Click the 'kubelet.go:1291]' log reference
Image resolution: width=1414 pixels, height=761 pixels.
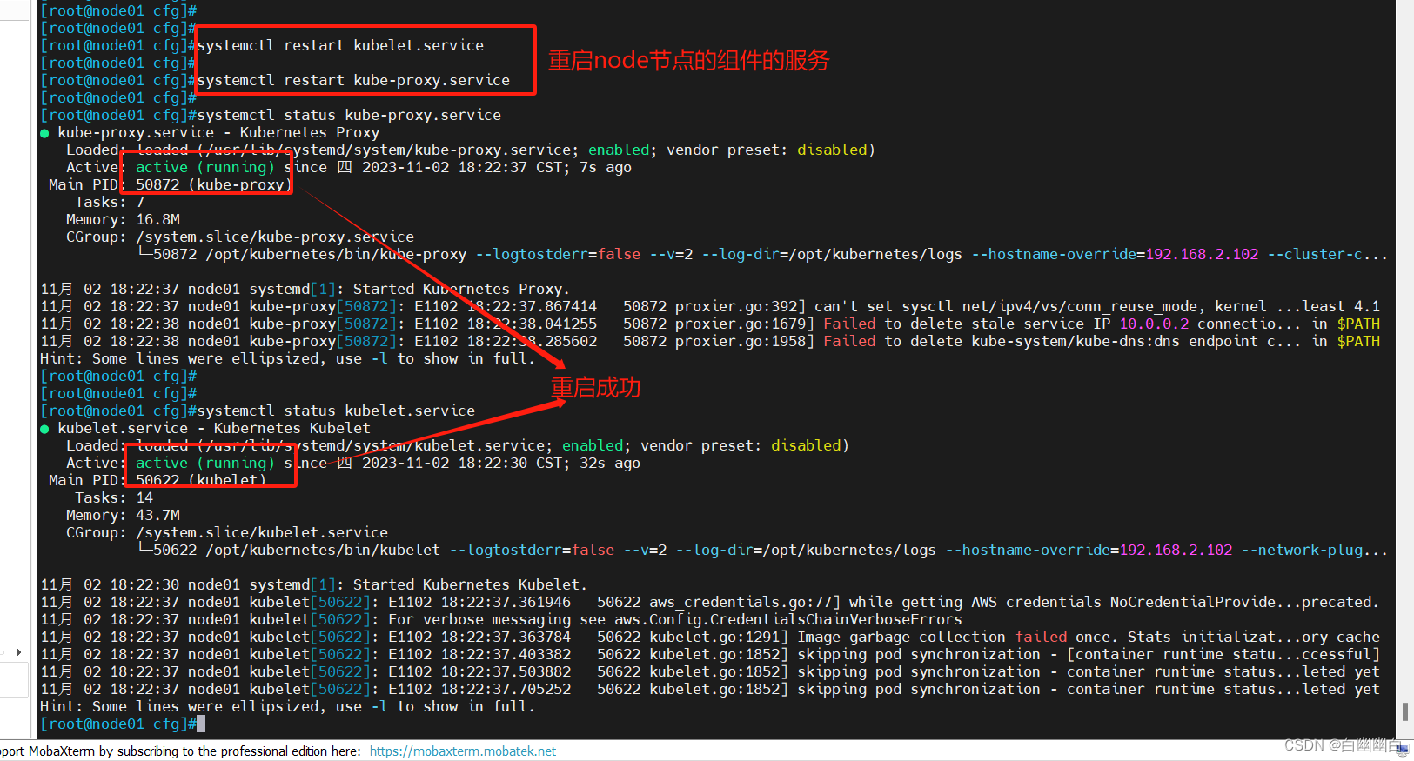[719, 637]
